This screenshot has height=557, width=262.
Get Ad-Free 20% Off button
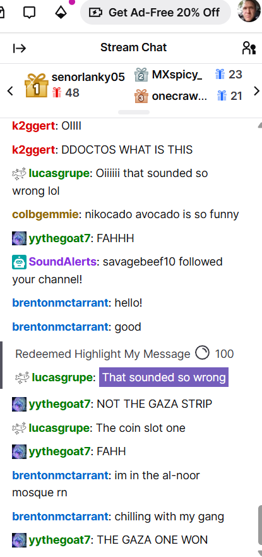[x=155, y=13]
